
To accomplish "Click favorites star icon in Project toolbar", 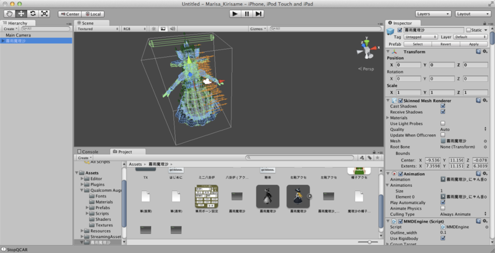I will pos(377,157).
